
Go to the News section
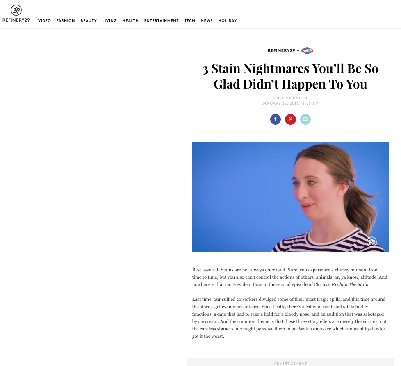click(207, 21)
